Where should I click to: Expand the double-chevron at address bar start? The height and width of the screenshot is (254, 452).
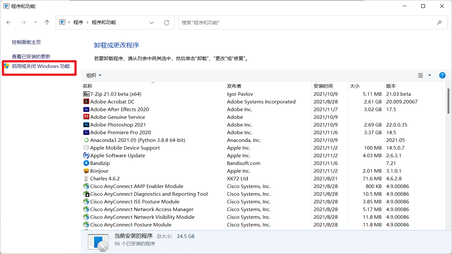coord(69,22)
